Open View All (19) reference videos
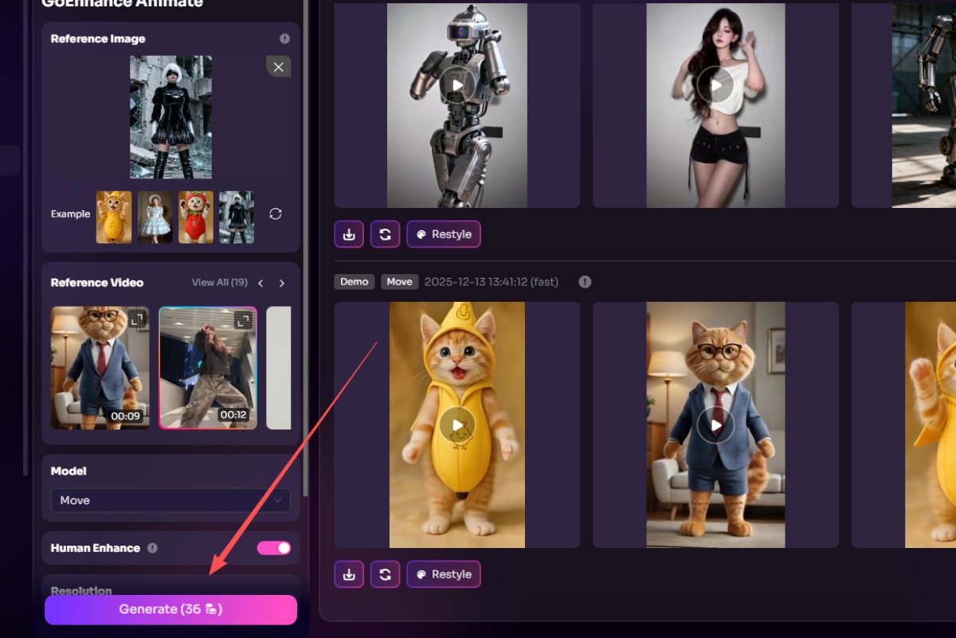The image size is (956, 638). (219, 283)
